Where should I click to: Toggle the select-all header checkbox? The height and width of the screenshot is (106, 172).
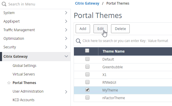pyautogui.click(x=87, y=51)
